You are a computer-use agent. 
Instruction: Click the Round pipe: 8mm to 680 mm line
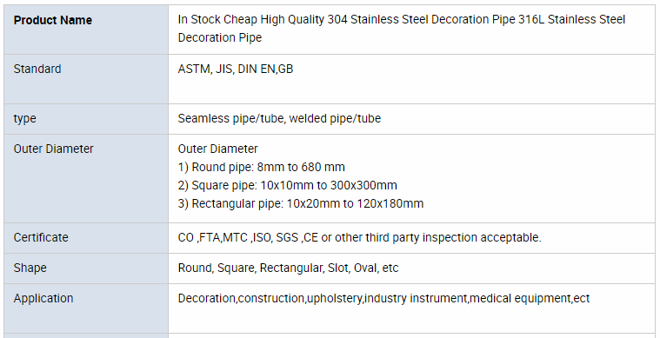[x=262, y=167]
